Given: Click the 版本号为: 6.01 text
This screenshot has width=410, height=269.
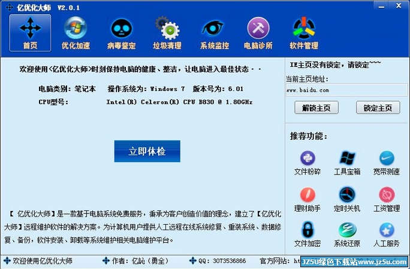Looking at the screenshot, I should click(x=218, y=89).
